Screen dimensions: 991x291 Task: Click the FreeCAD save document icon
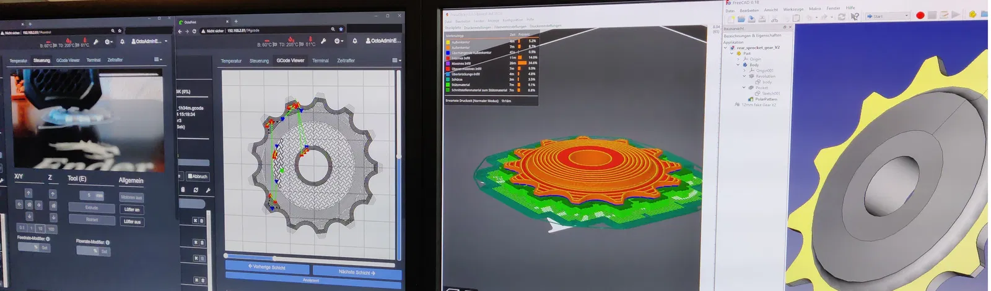tap(751, 19)
